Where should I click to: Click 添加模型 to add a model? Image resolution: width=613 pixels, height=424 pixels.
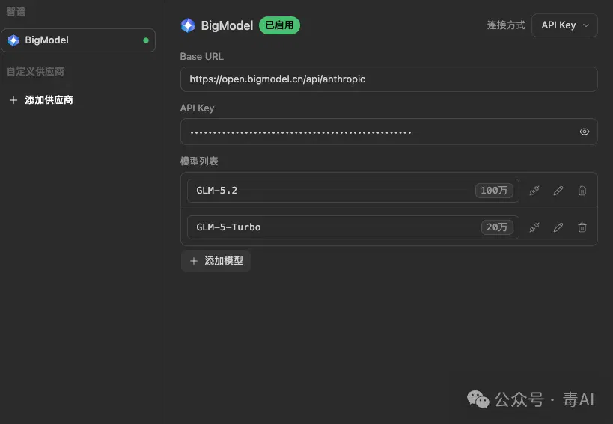coord(216,261)
